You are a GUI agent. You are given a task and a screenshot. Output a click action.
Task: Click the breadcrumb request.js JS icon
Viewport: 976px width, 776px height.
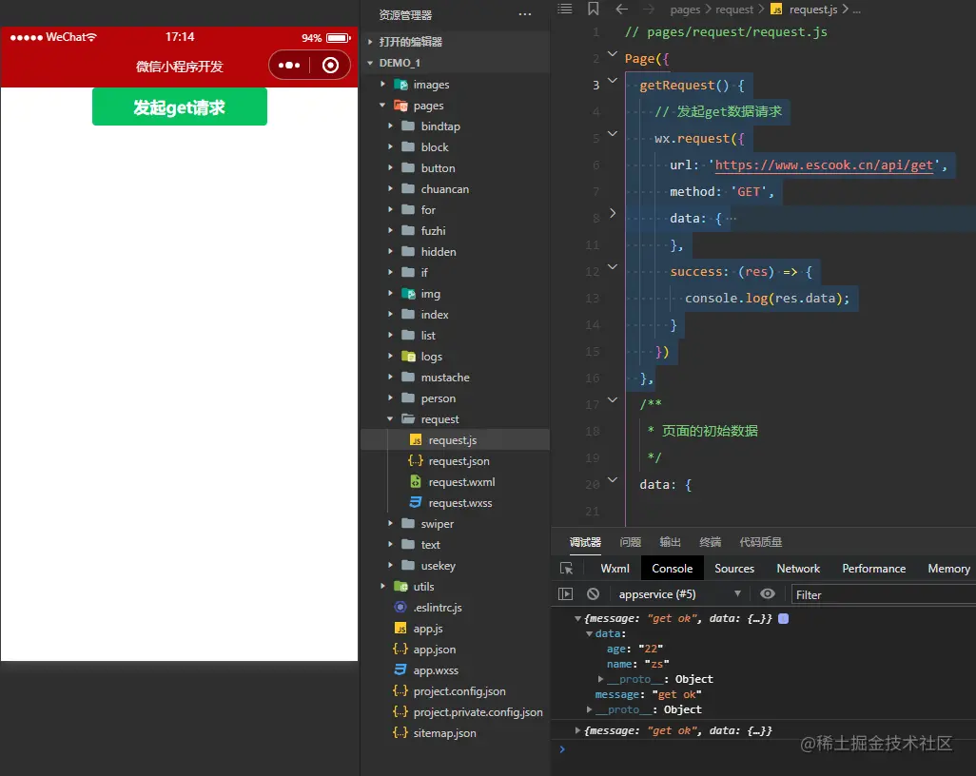point(776,10)
